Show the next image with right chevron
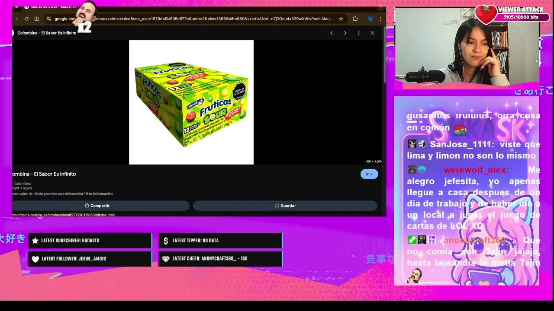 point(345,33)
